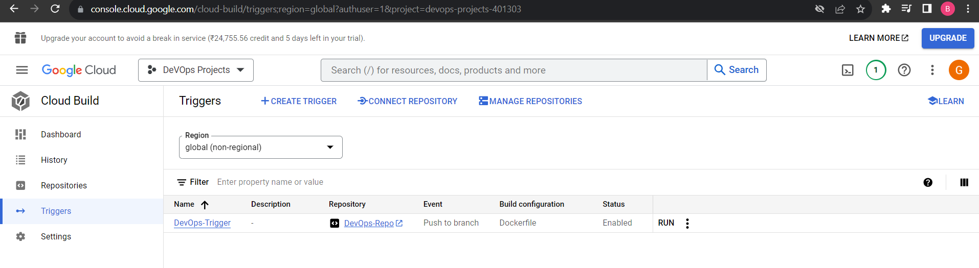Go to the Google Cloud home logo

79,70
